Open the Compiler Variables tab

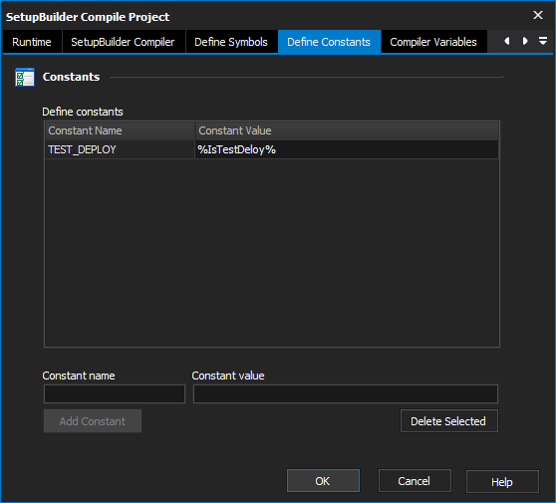[x=433, y=42]
